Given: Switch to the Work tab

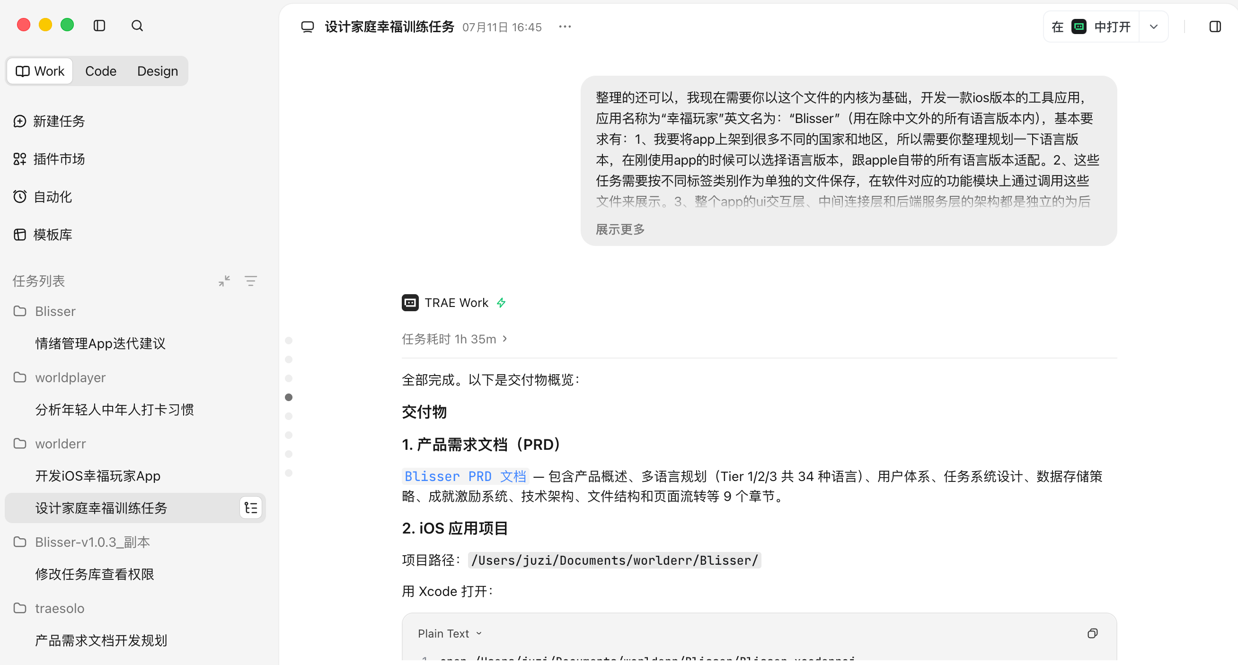Looking at the screenshot, I should [x=40, y=71].
